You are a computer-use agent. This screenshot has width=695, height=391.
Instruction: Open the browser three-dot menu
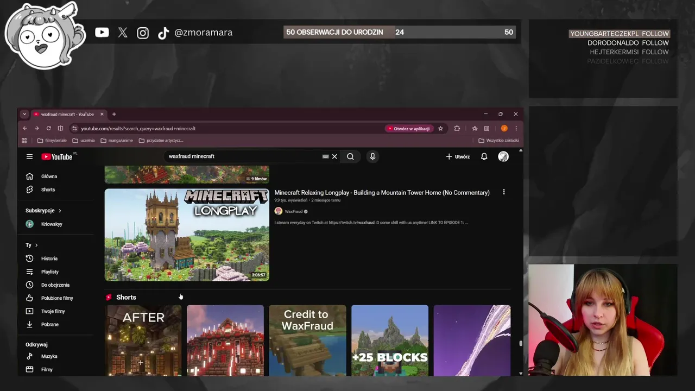coord(516,129)
